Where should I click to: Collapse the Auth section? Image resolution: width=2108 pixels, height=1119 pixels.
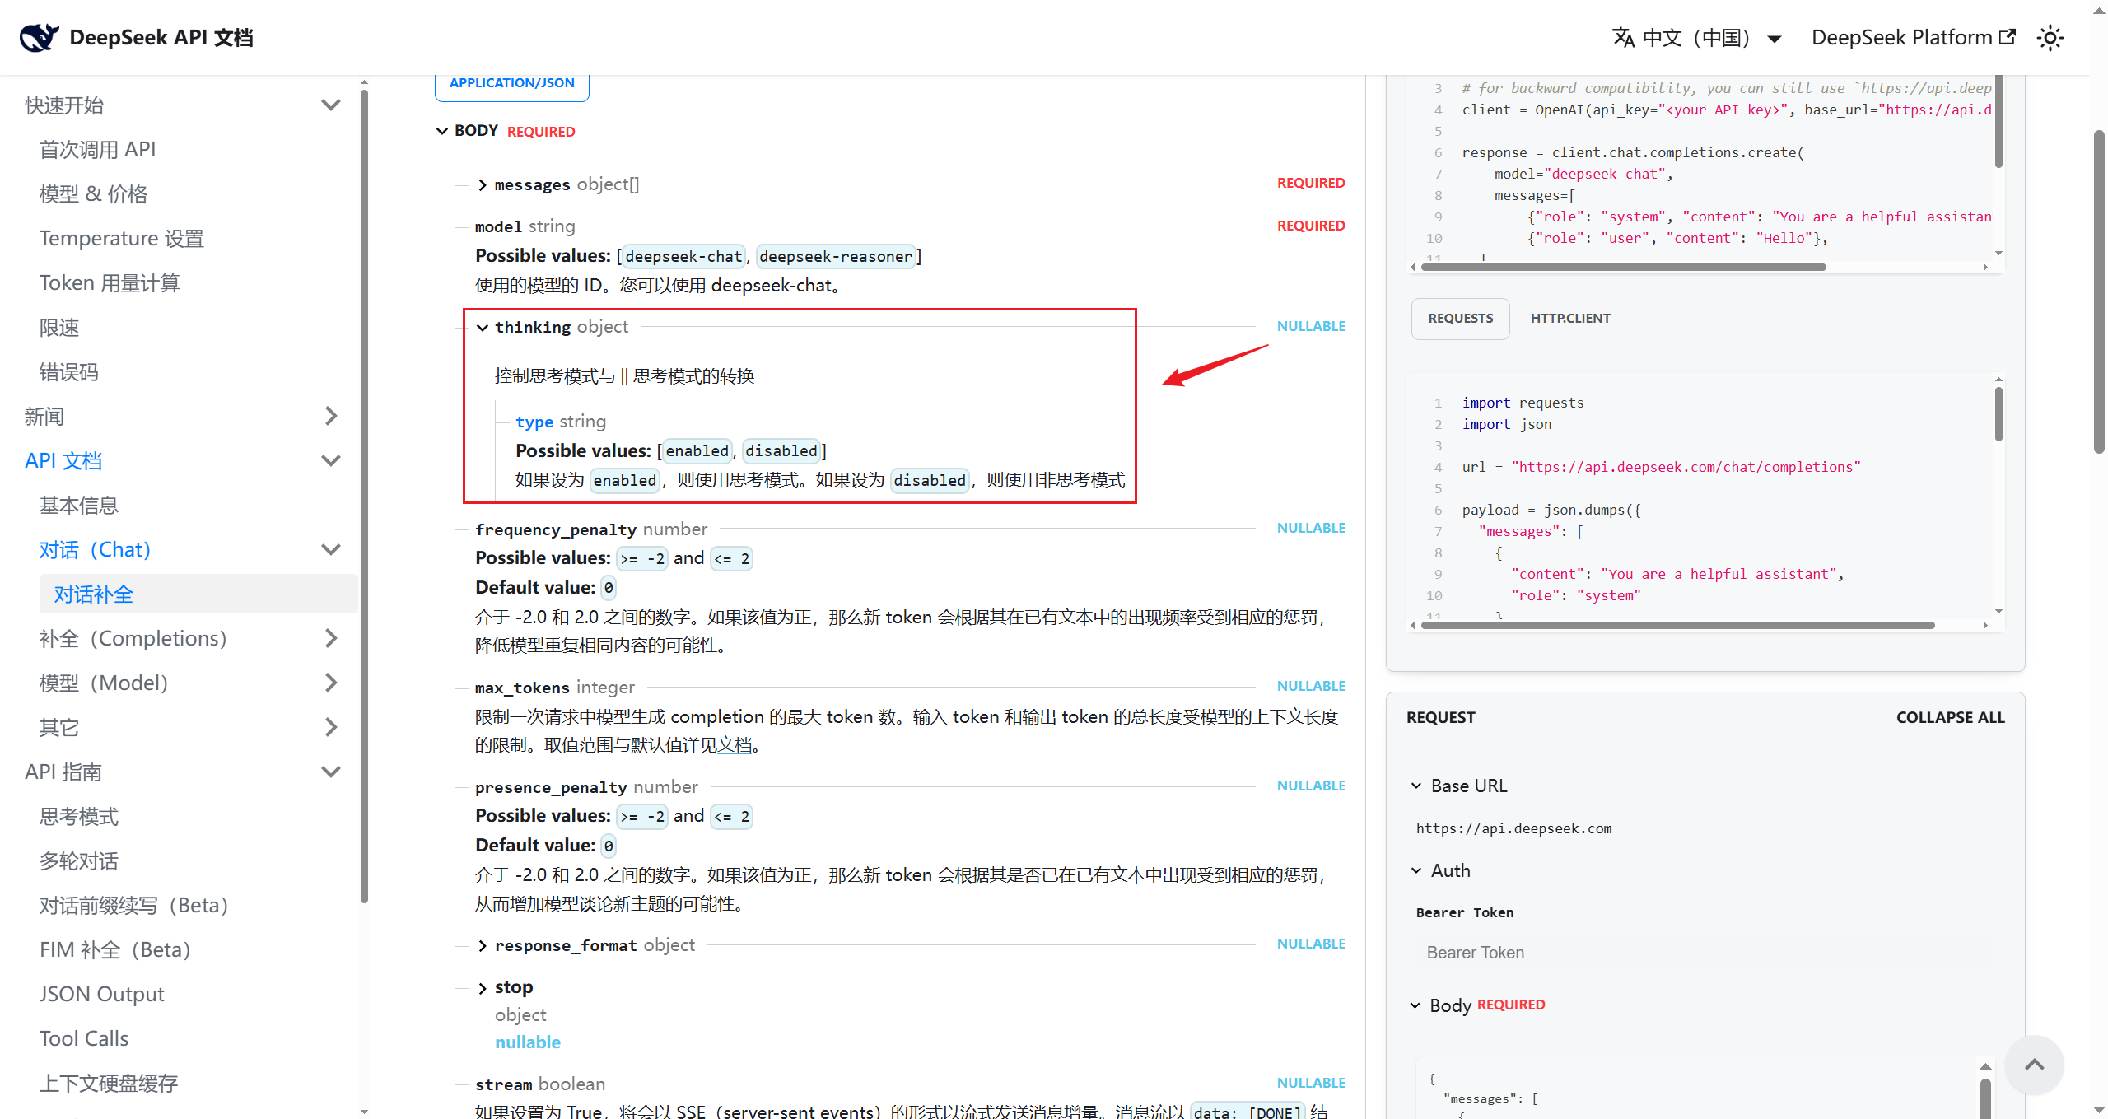(1416, 870)
